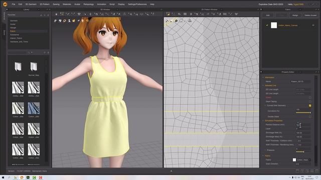This screenshot has width=321, height=180.
Task: Select the Select/Move tool in 3D toolbar
Action: pyautogui.click(x=62, y=14)
